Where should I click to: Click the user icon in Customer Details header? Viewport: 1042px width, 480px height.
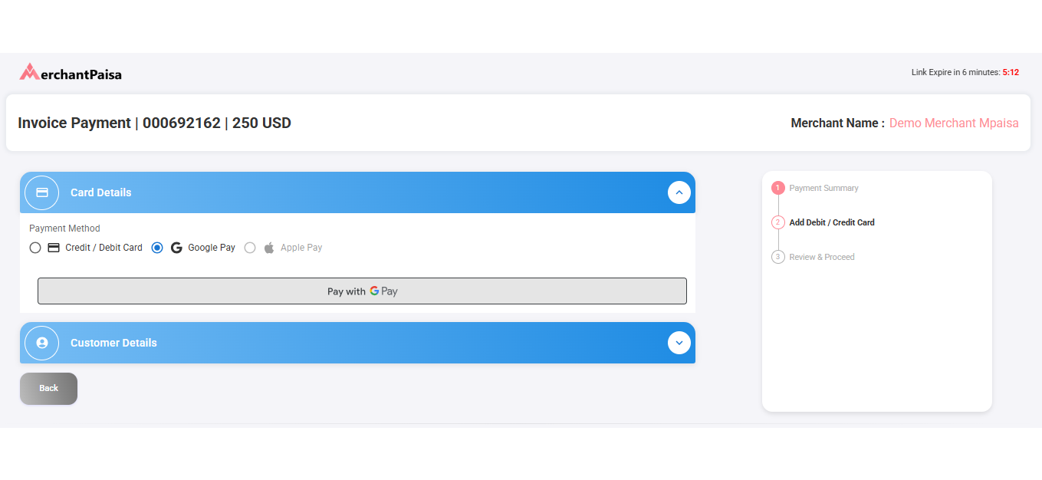coord(42,343)
